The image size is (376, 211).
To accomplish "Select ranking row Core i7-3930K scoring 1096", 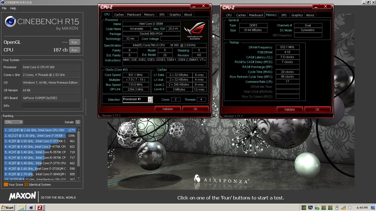I will 40,136.
